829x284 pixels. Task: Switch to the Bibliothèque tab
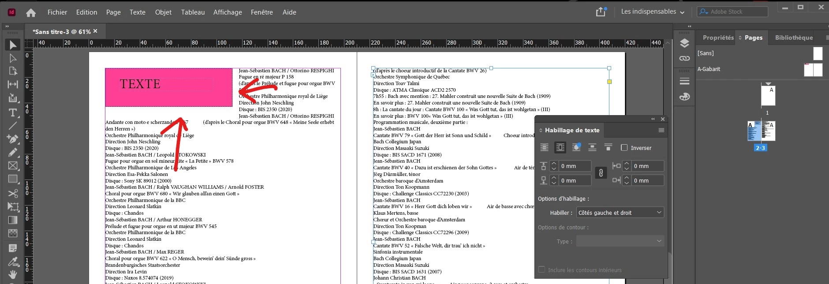pyautogui.click(x=794, y=38)
